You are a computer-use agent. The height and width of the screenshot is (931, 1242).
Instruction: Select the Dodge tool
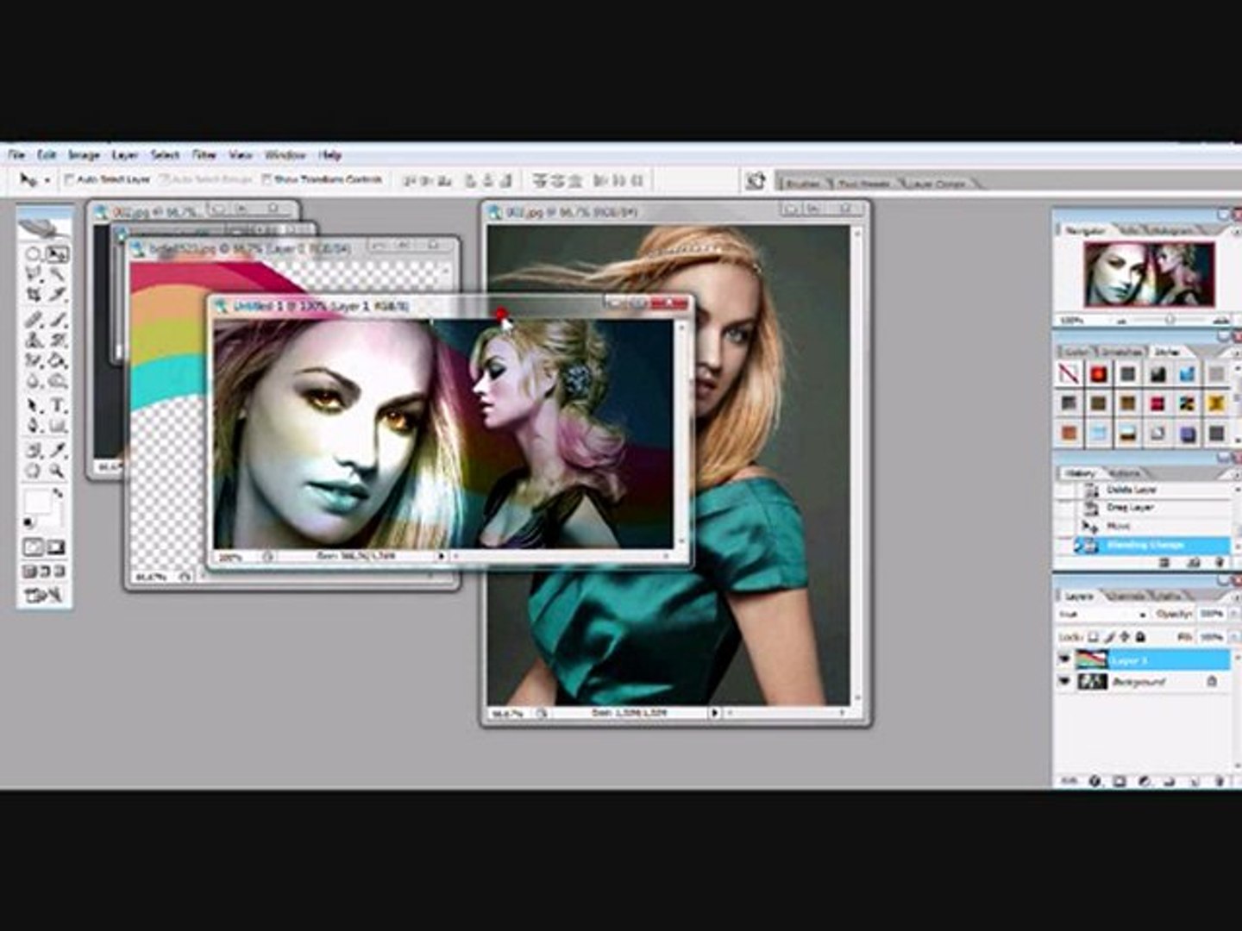click(57, 380)
